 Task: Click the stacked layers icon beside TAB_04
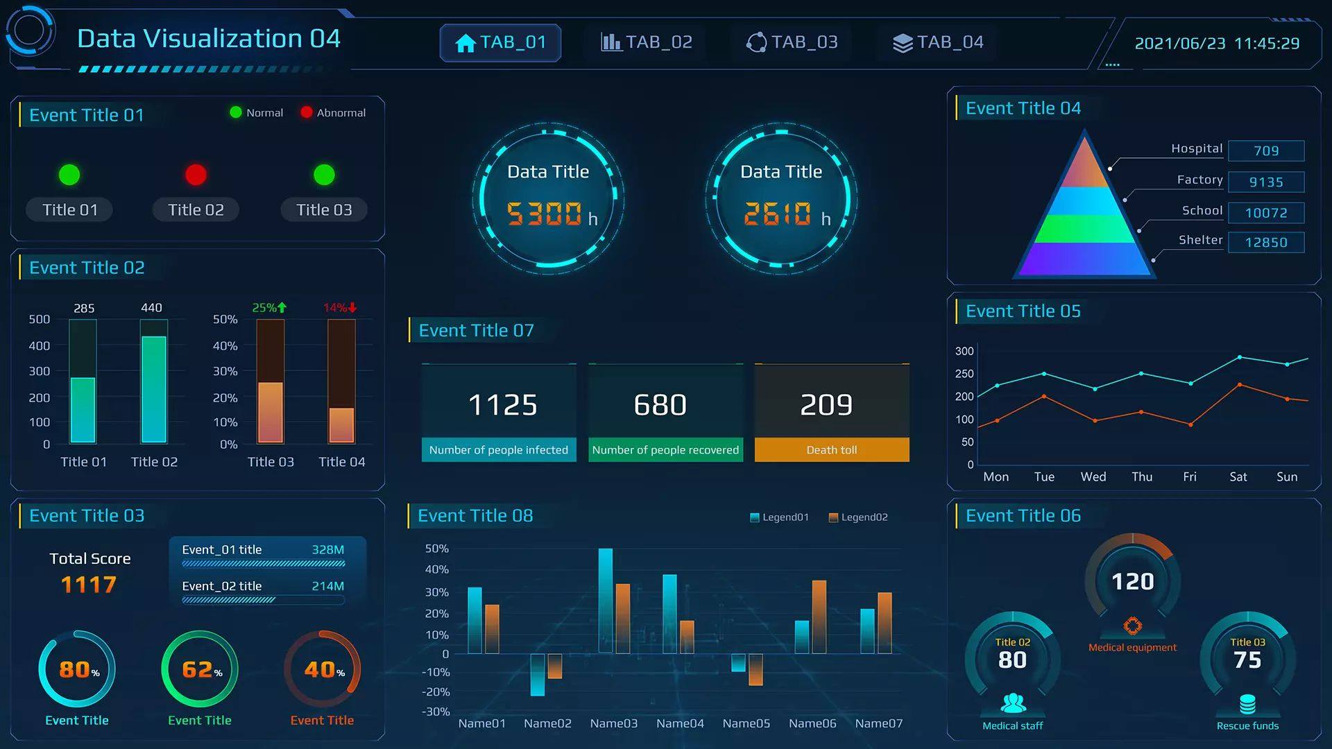[902, 42]
